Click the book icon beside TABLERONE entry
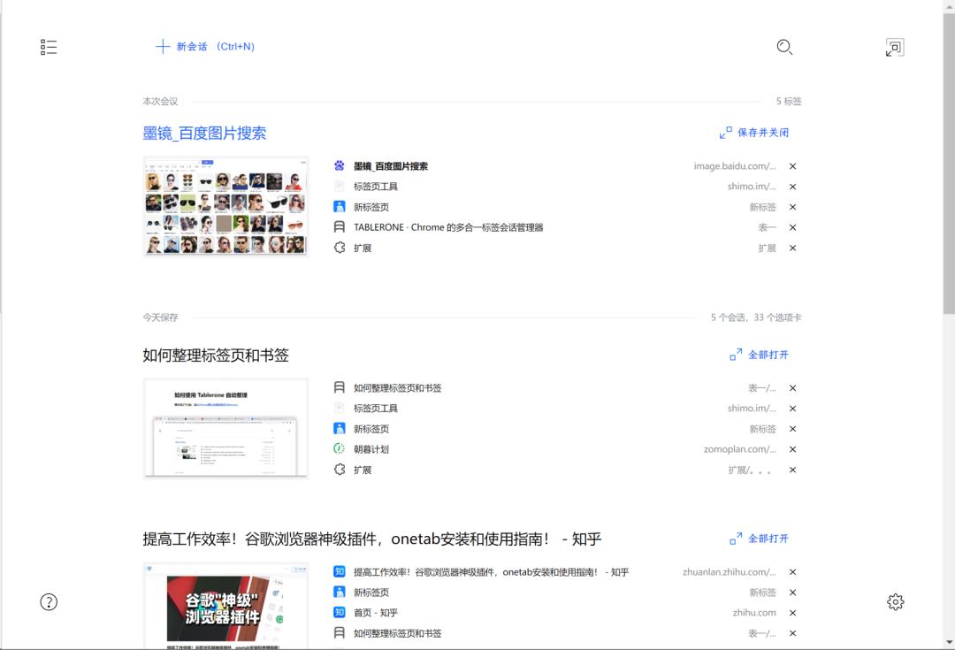The height and width of the screenshot is (650, 955). [340, 227]
